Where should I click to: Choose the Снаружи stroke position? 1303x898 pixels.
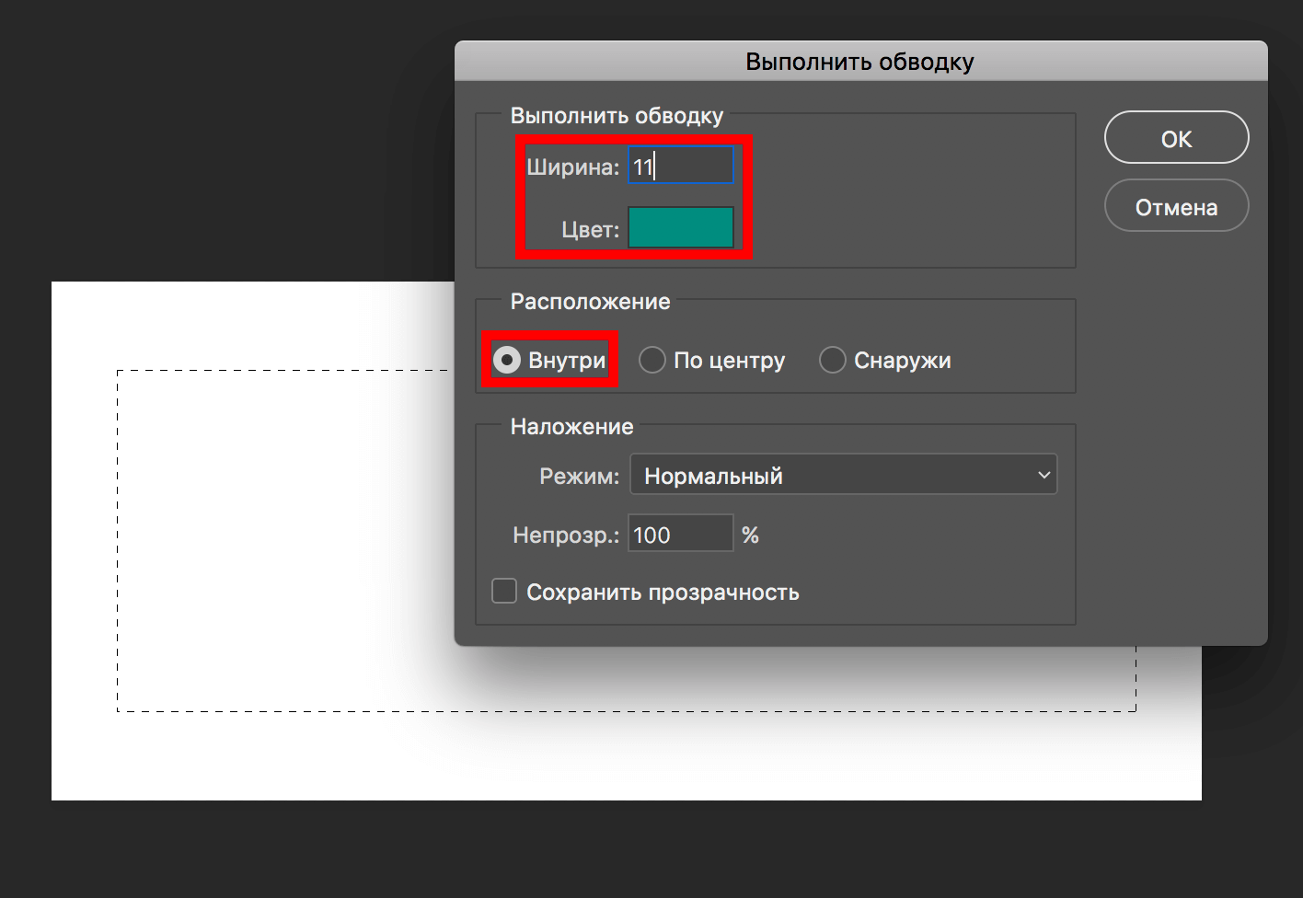(833, 360)
